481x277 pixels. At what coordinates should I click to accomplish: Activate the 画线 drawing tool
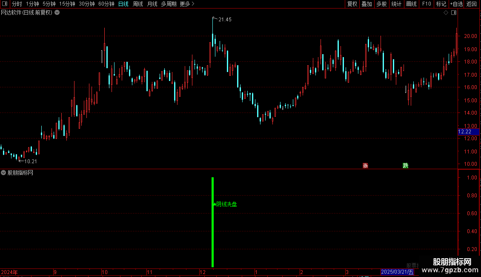(411, 4)
